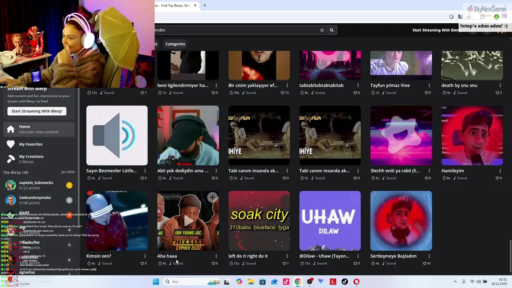Toggle heart on Sayın Bezmenler Lütfe... blerp
The width and height of the screenshot is (512, 288).
point(143,178)
